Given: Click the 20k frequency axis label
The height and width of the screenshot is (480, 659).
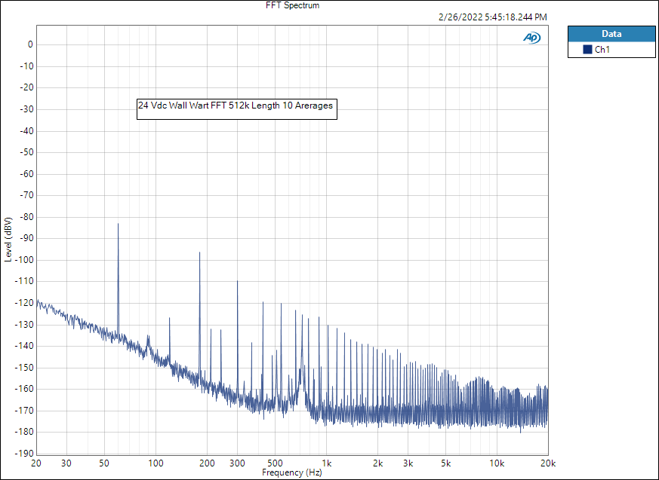Looking at the screenshot, I should (x=548, y=463).
